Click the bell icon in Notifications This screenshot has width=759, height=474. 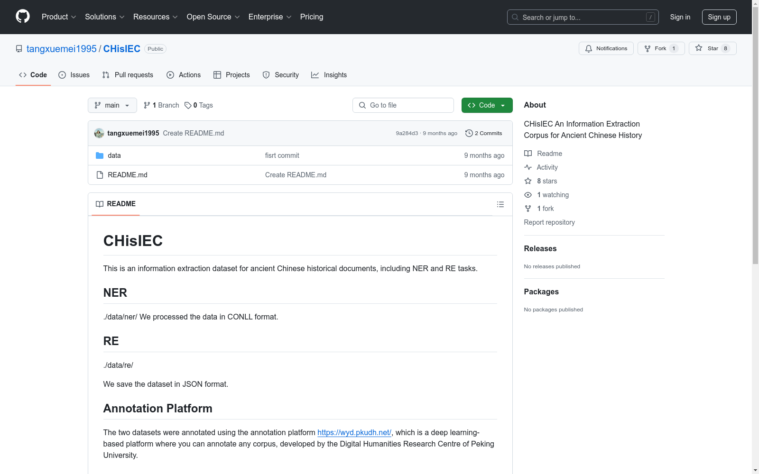click(x=589, y=48)
